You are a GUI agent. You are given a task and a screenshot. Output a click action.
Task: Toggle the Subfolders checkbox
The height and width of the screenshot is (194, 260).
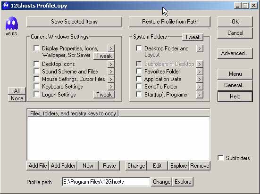coord(220,158)
